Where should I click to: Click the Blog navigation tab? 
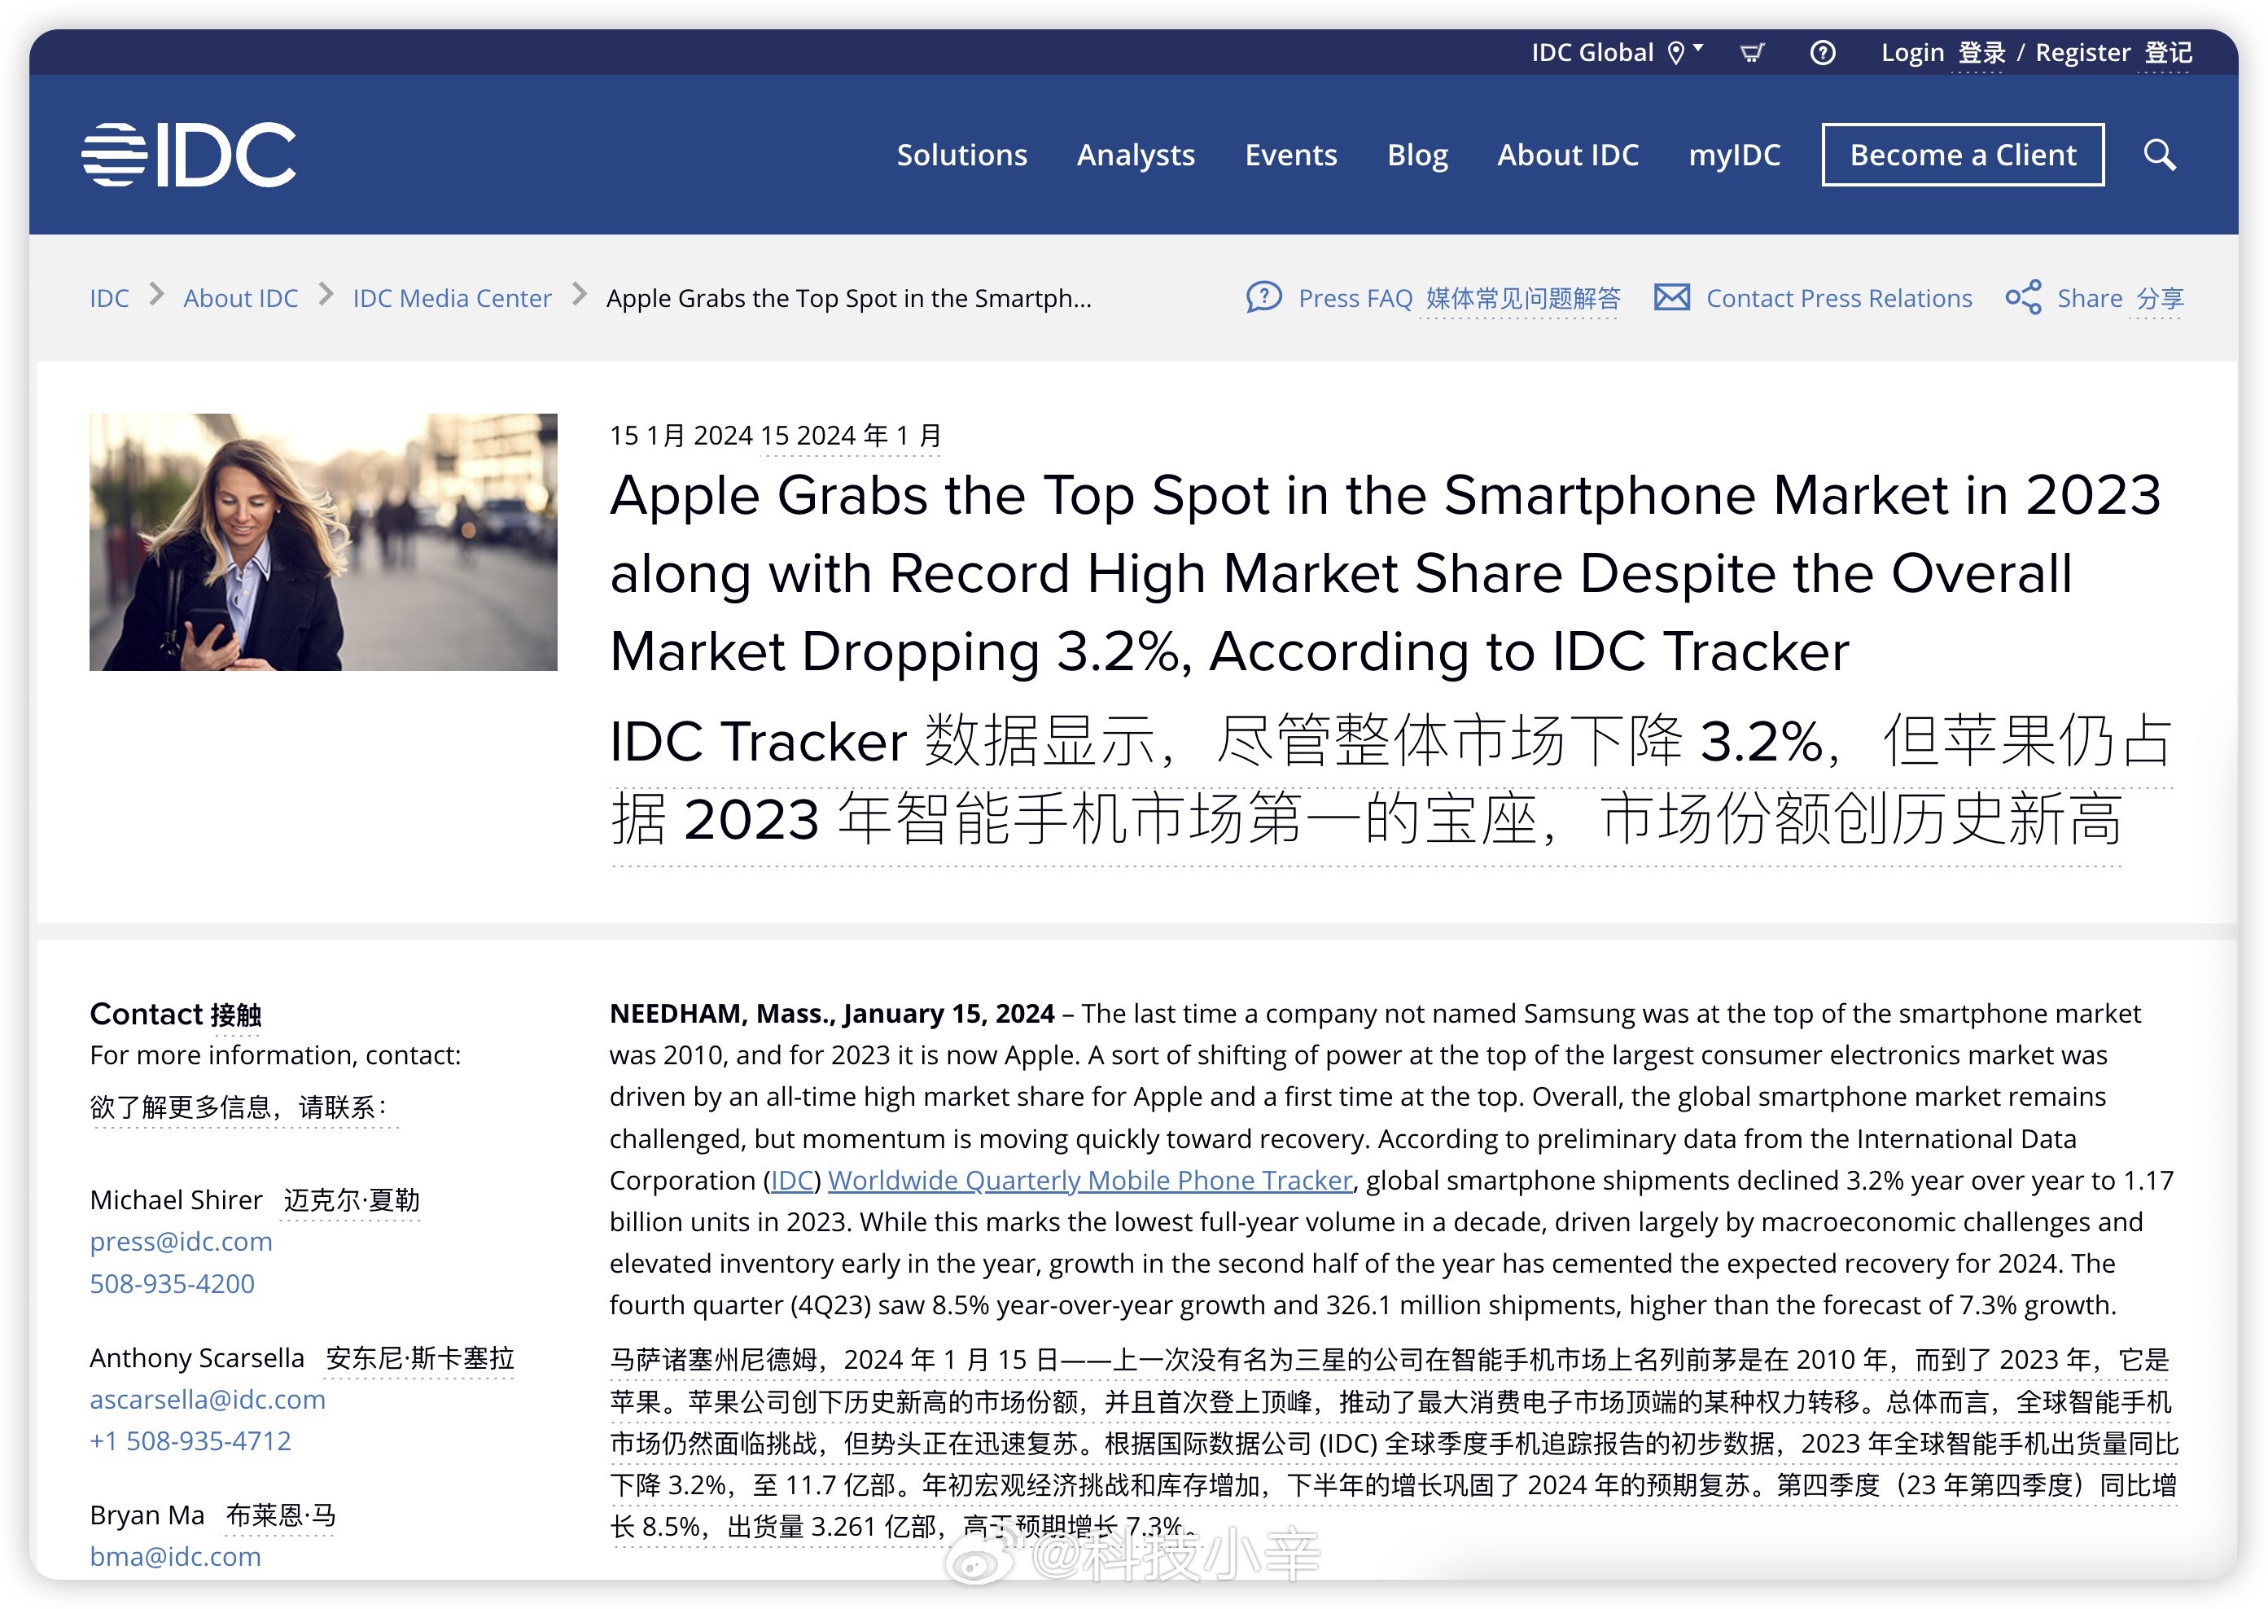[1413, 155]
